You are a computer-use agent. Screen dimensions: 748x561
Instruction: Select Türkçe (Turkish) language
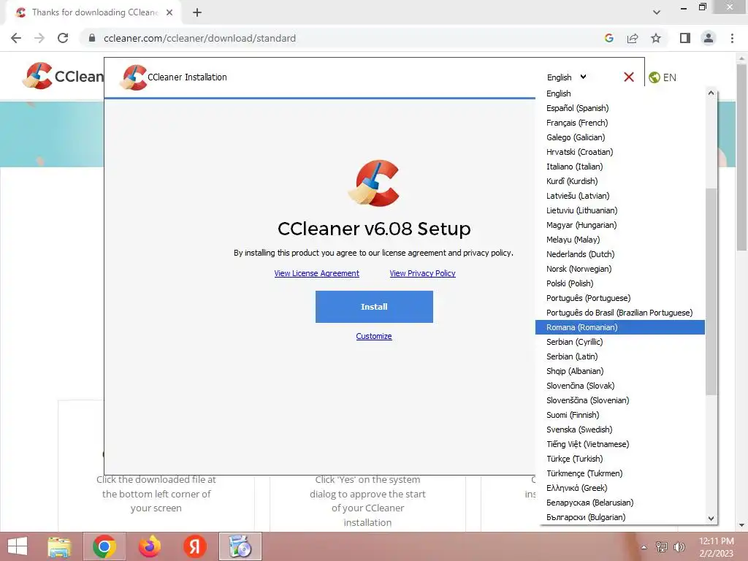(x=619, y=459)
